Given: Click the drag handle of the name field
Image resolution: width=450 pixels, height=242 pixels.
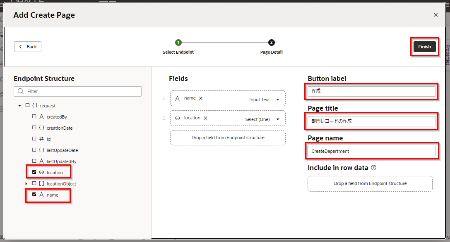Looking at the screenshot, I should click(163, 98).
